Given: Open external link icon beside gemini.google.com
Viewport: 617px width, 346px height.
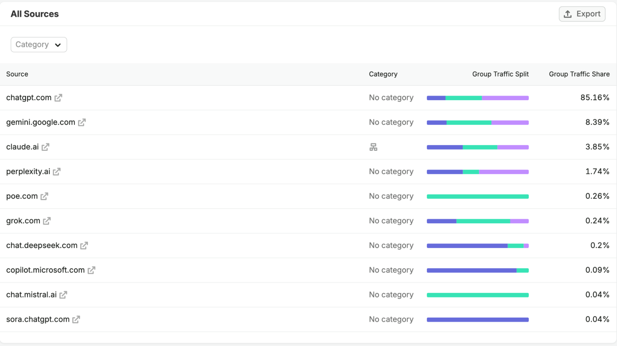Looking at the screenshot, I should coord(82,122).
